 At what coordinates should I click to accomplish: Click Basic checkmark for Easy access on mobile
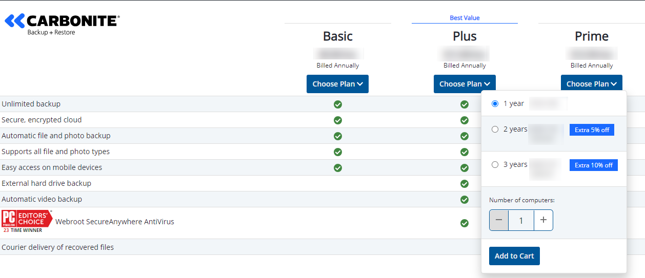(337, 168)
